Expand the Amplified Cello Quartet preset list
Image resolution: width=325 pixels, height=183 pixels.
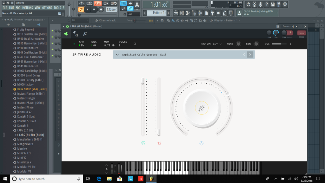[117, 55]
